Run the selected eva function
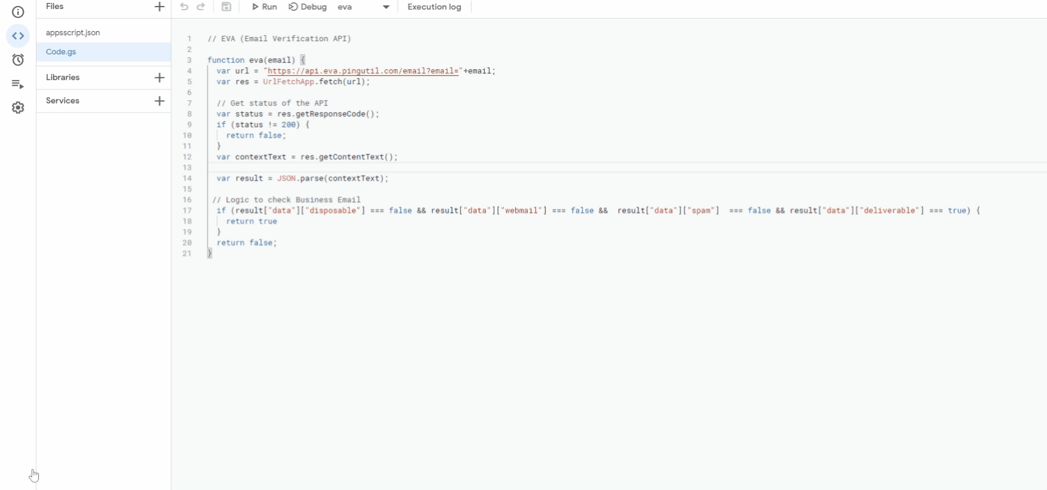Screen dimensions: 1047x490 tap(264, 7)
